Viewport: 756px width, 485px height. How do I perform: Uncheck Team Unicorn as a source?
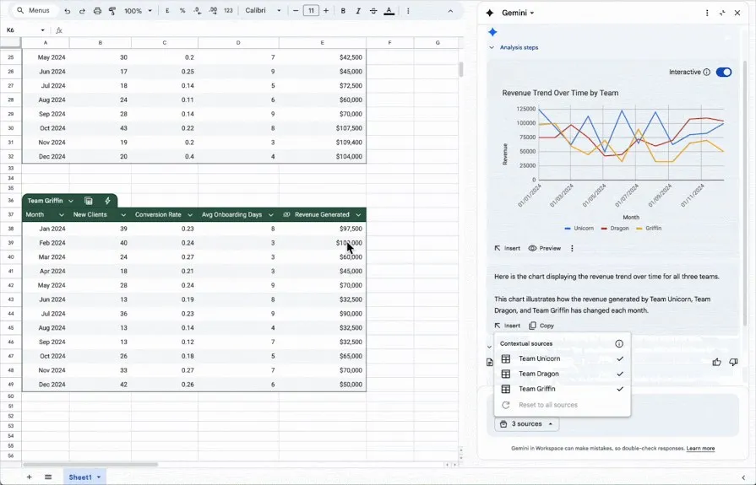coord(563,358)
